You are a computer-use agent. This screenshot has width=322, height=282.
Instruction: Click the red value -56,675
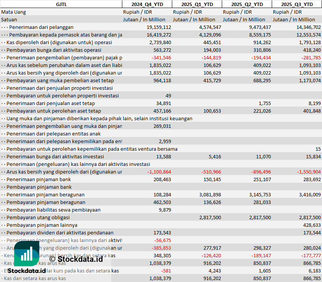coord(162,241)
